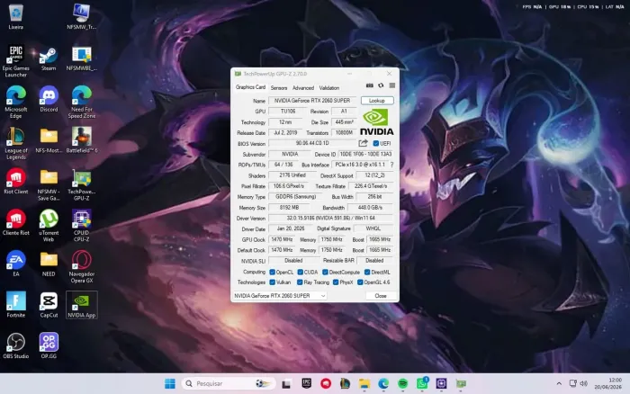Viewport: 630px width, 394px height.
Task: Select the OP.GG desktop icon
Action: tap(49, 345)
